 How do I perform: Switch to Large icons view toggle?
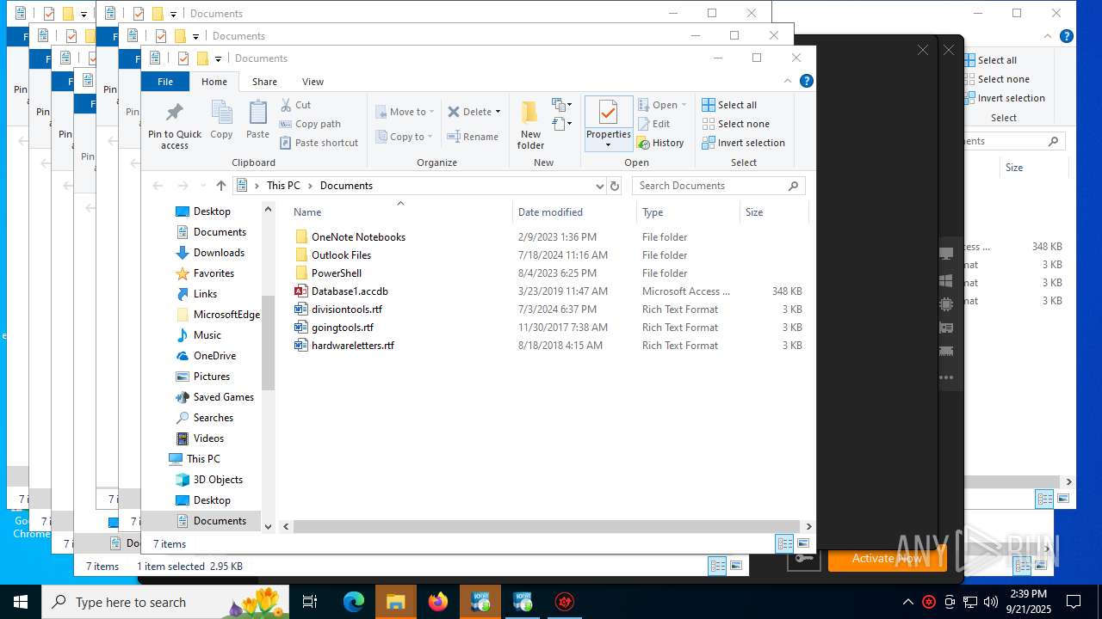click(803, 543)
